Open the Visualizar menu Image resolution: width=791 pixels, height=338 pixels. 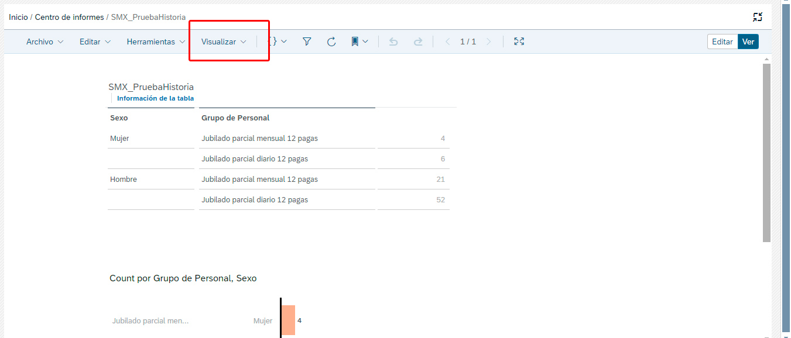click(224, 42)
